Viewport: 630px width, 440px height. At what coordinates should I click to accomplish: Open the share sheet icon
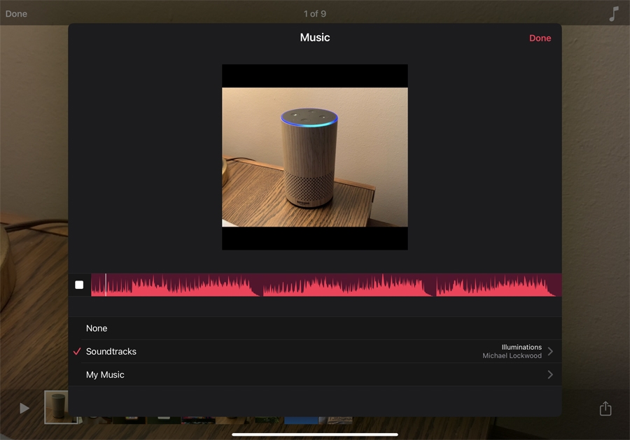pyautogui.click(x=605, y=409)
